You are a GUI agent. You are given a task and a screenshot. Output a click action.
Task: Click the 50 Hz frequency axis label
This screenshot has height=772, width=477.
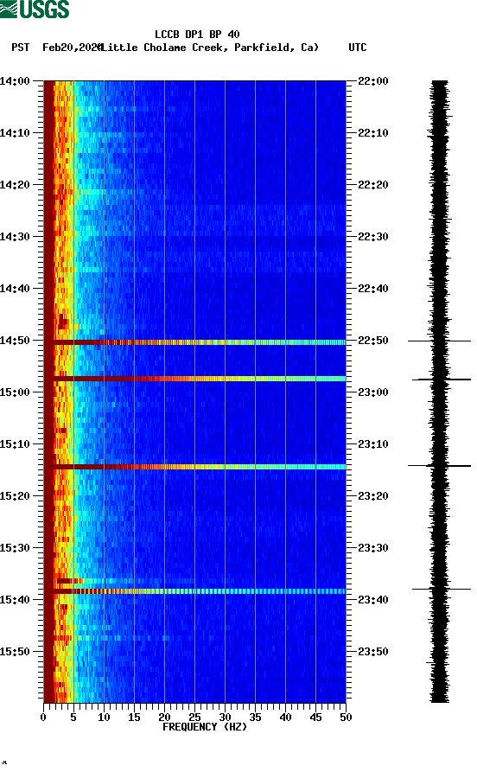click(x=346, y=718)
